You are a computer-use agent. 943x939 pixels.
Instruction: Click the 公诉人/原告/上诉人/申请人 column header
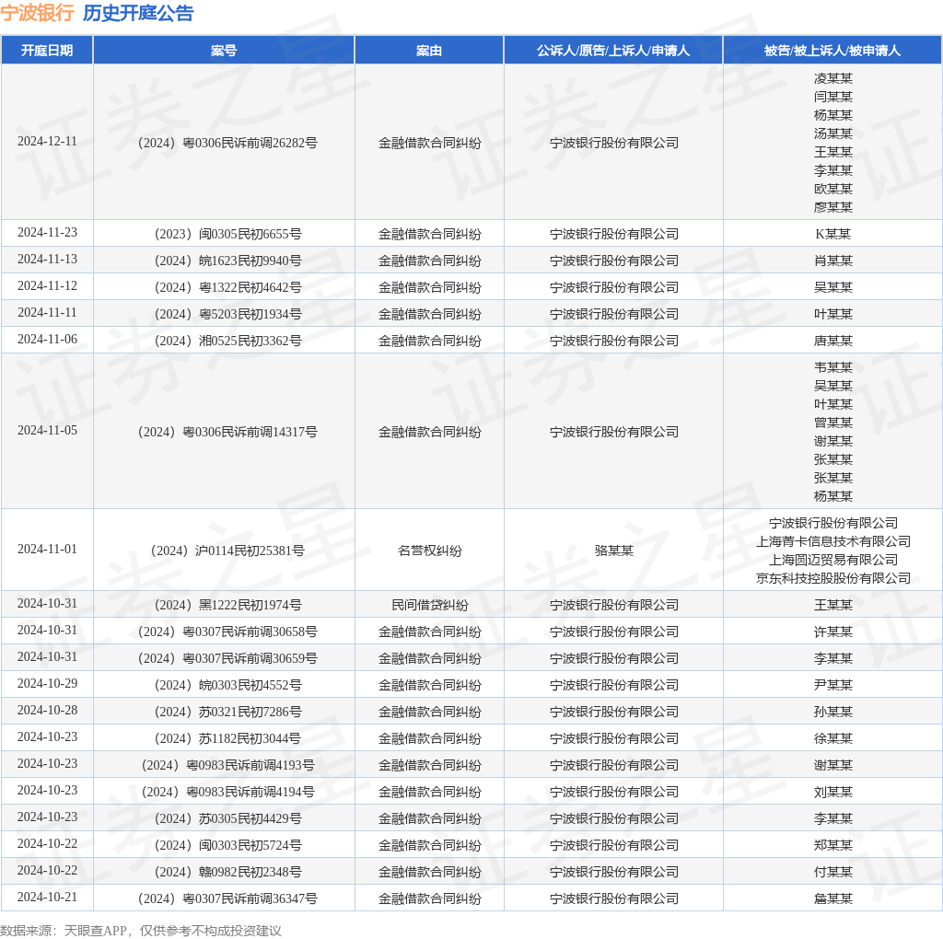(x=612, y=51)
